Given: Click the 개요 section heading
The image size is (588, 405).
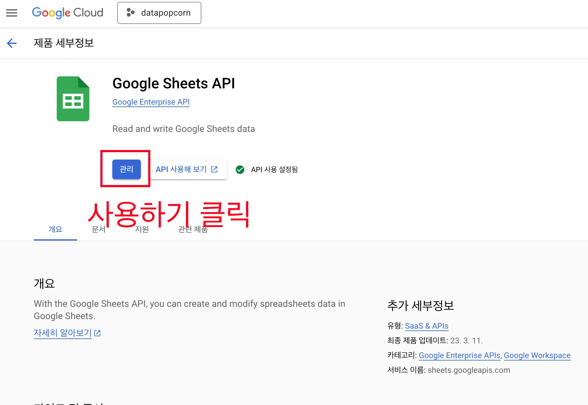Looking at the screenshot, I should coord(44,283).
